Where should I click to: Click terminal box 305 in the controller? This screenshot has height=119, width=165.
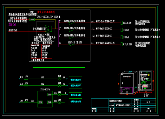tap(49, 102)
